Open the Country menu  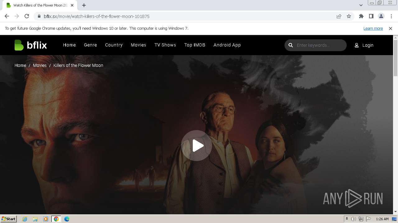click(114, 45)
